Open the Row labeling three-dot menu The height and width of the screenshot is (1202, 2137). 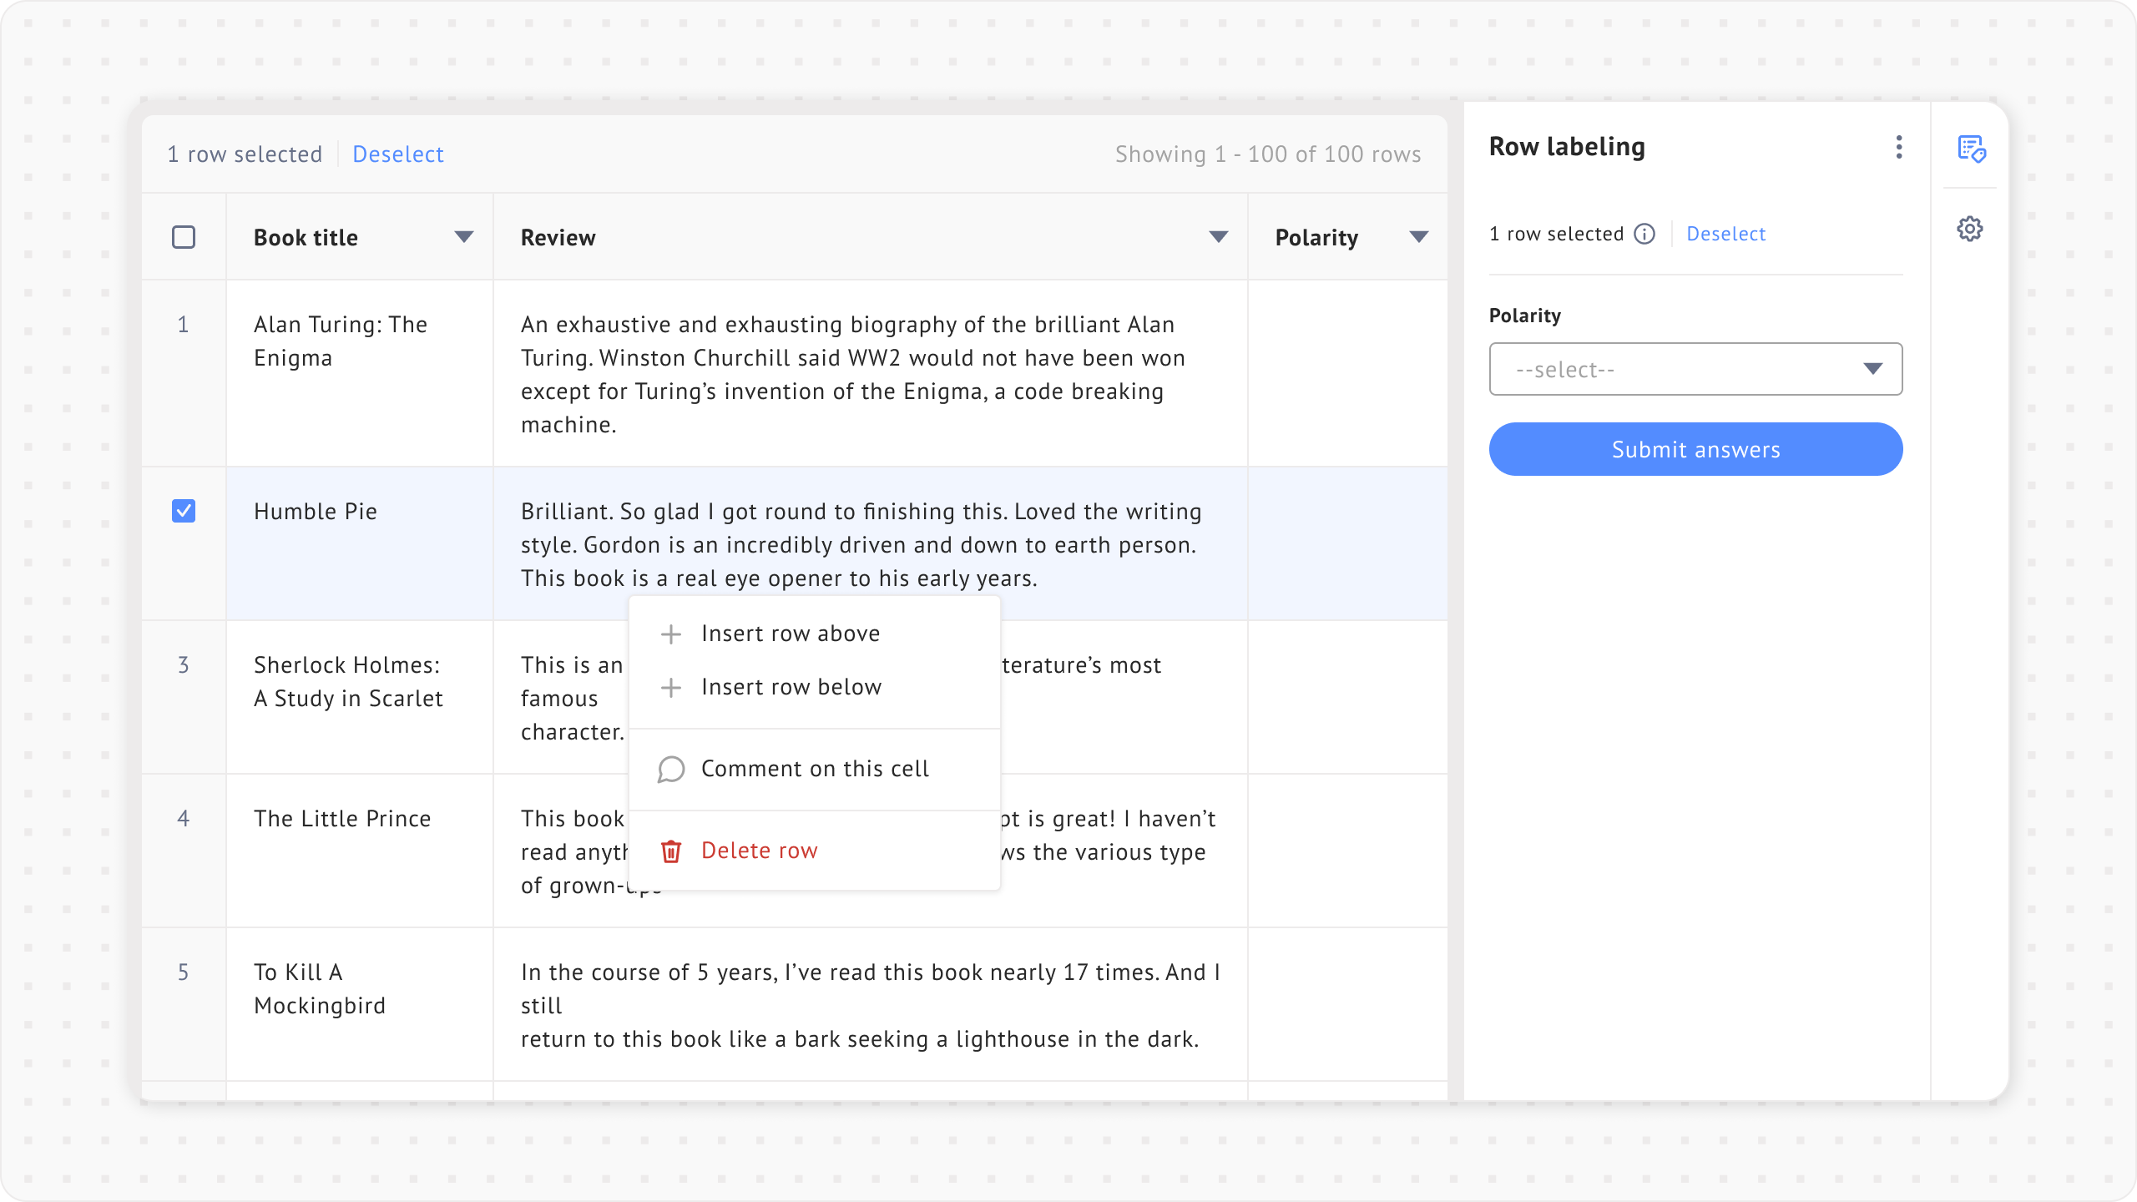click(x=1899, y=147)
